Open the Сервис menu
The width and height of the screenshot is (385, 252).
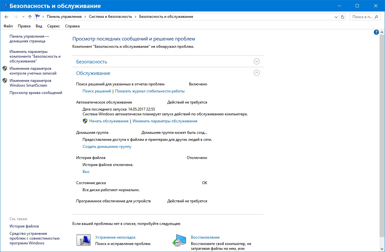click(53, 26)
